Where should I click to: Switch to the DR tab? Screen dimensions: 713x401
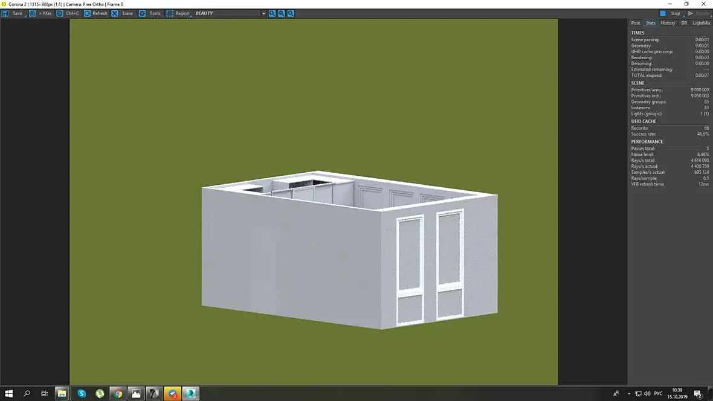click(x=684, y=23)
